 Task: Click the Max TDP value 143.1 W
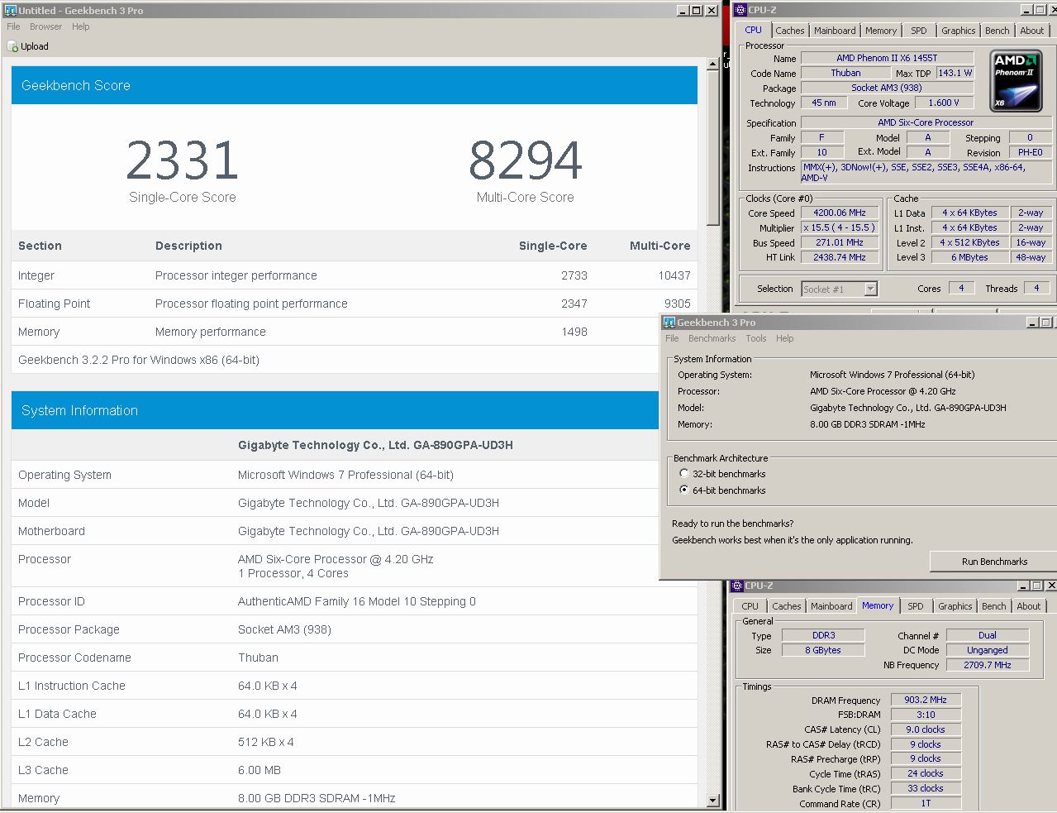pos(955,73)
